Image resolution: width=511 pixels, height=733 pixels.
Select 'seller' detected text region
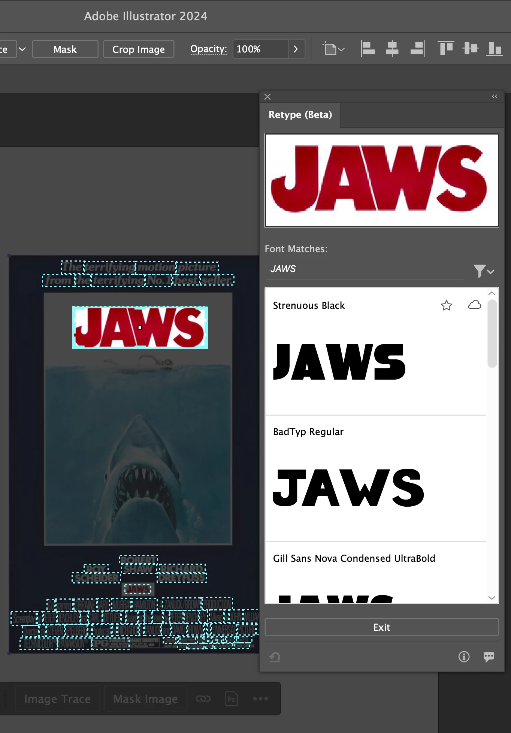pos(217,280)
